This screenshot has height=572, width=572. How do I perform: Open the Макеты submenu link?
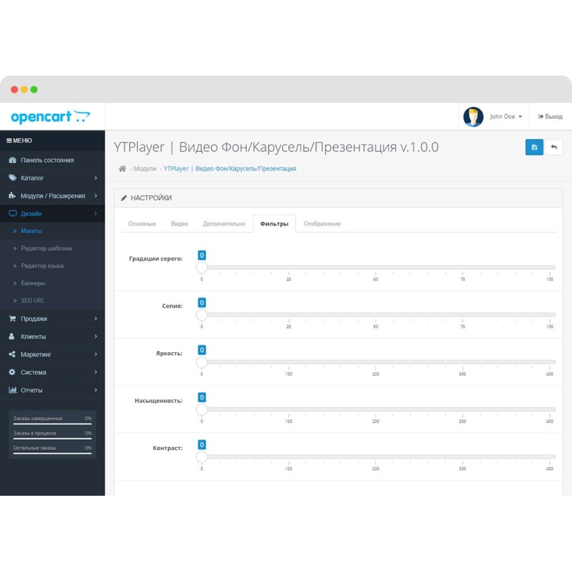pyautogui.click(x=31, y=231)
